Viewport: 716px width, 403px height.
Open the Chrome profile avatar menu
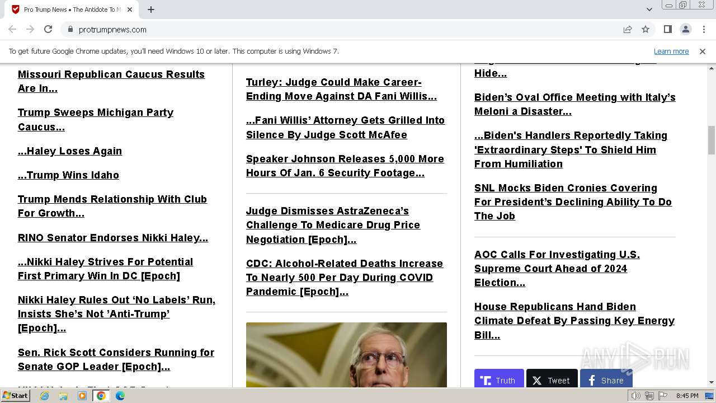pyautogui.click(x=686, y=29)
